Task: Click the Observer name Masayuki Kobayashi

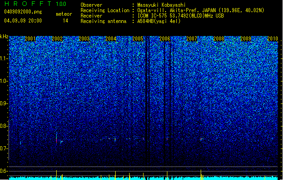Action: point(162,5)
